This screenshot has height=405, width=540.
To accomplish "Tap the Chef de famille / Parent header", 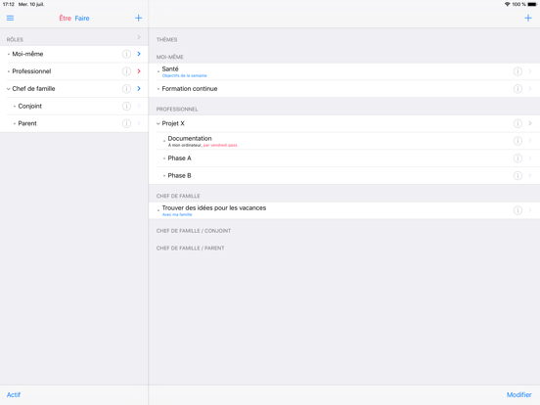I will [190, 247].
